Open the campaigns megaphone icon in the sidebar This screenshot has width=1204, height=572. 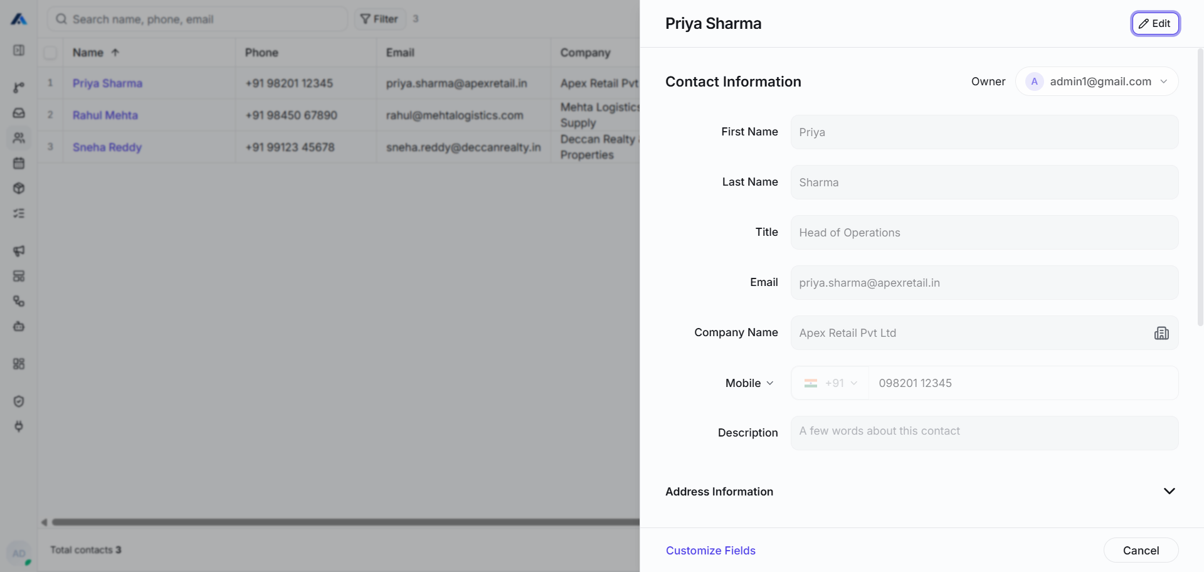[19, 251]
